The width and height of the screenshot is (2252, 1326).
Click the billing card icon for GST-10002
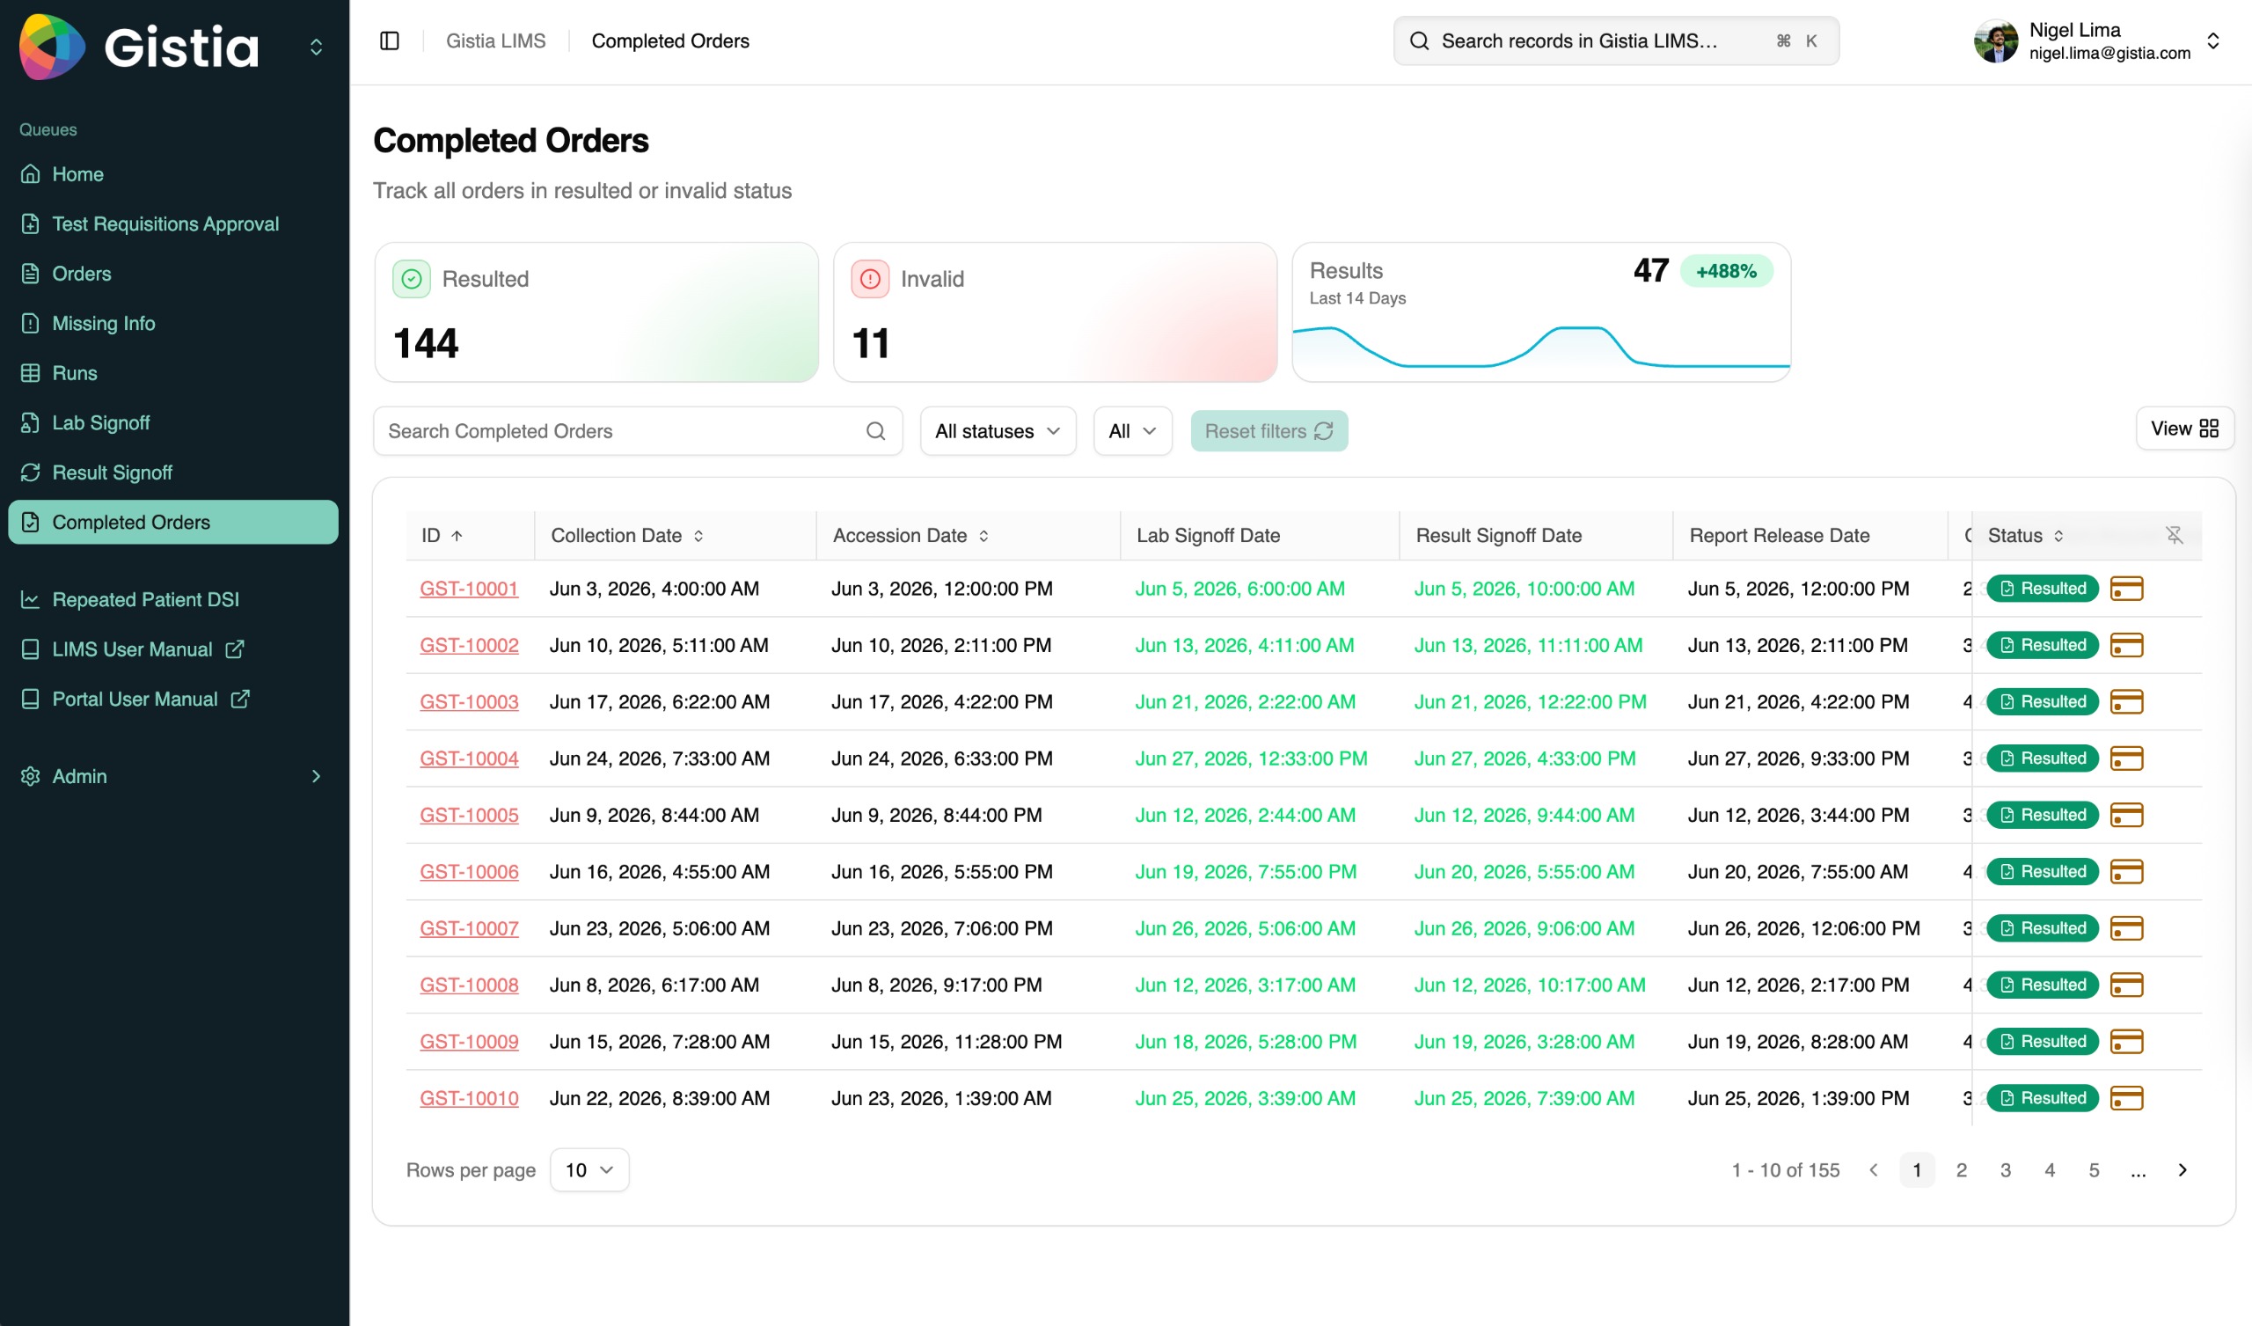click(2126, 645)
